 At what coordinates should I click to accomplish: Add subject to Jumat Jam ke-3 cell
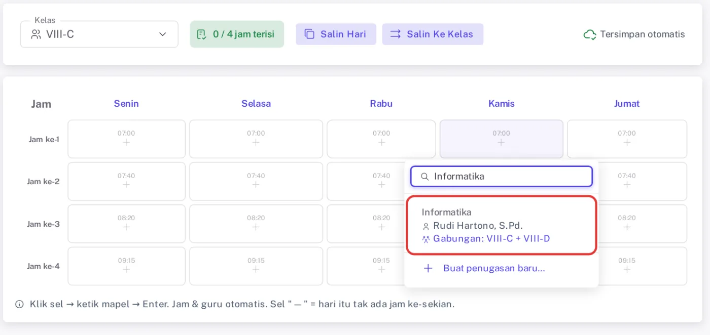coord(643,224)
